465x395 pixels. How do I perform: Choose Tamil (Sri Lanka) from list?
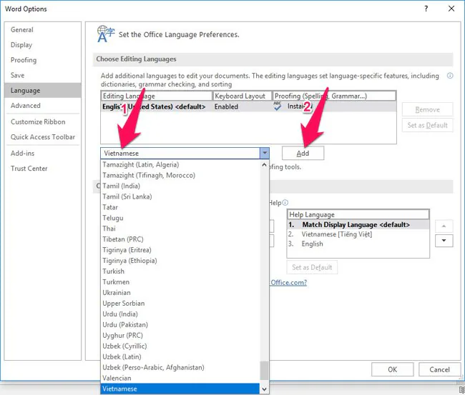click(180, 196)
